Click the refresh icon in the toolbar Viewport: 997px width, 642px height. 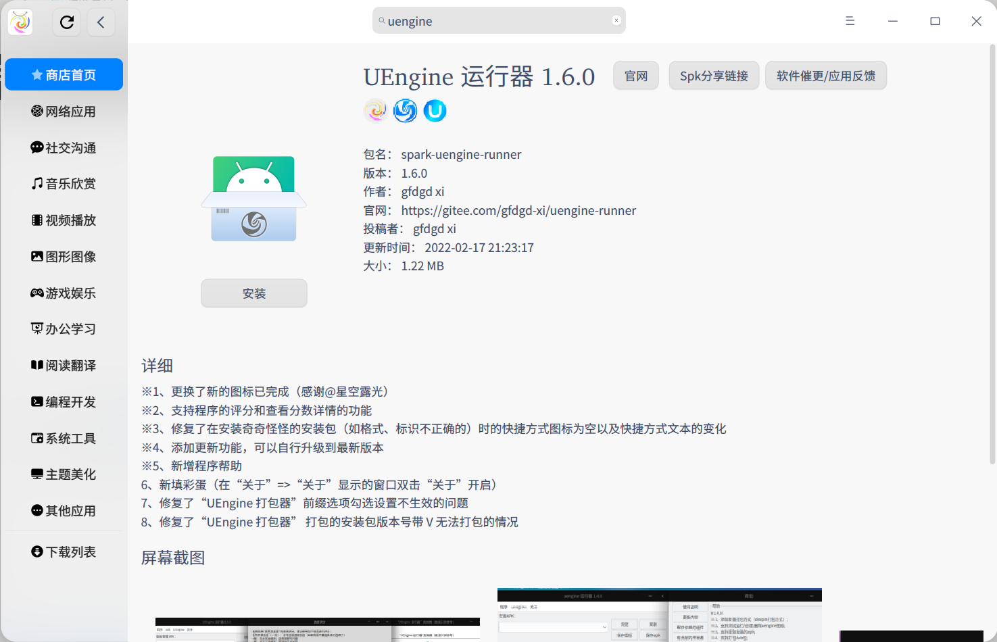pyautogui.click(x=66, y=22)
